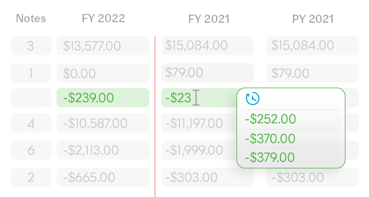Click the Notes cell showing 3
Viewport: 369px width, 197px height.
(31, 46)
